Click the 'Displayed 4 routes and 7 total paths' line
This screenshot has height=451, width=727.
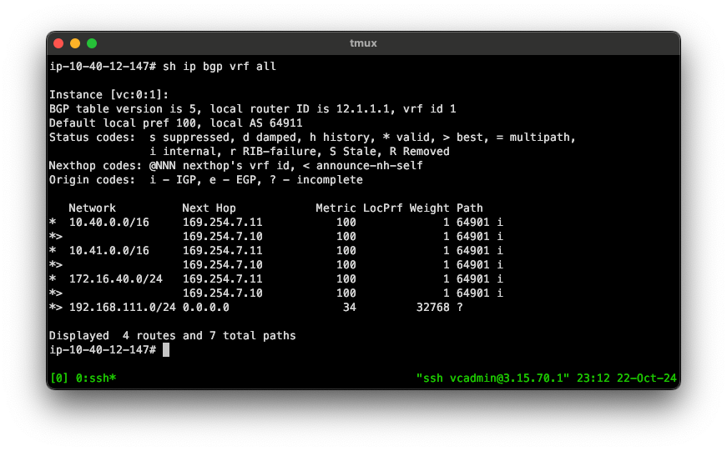pyautogui.click(x=173, y=335)
